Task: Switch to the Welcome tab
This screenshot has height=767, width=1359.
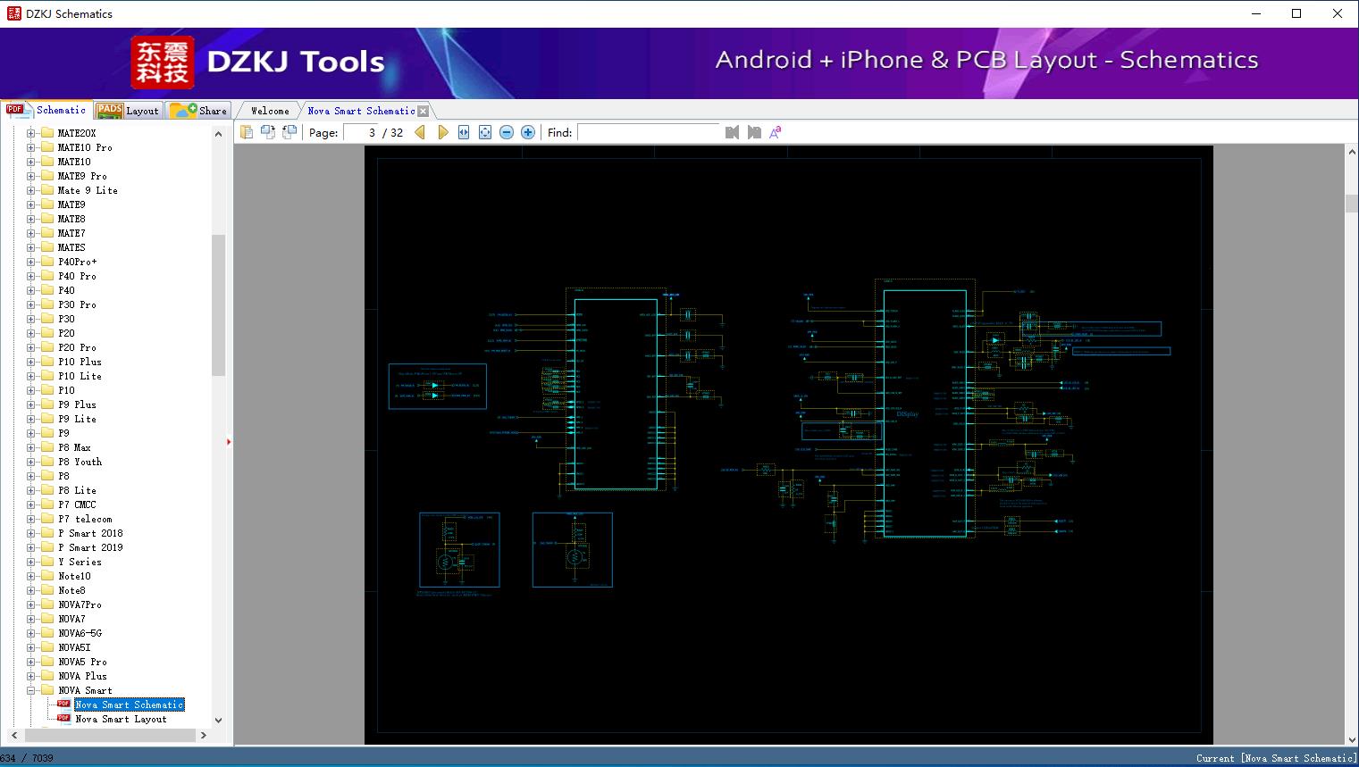Action: 267,110
